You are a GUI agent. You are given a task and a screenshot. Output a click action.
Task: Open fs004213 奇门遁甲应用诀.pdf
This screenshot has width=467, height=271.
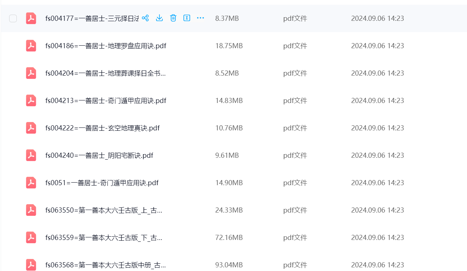click(106, 101)
